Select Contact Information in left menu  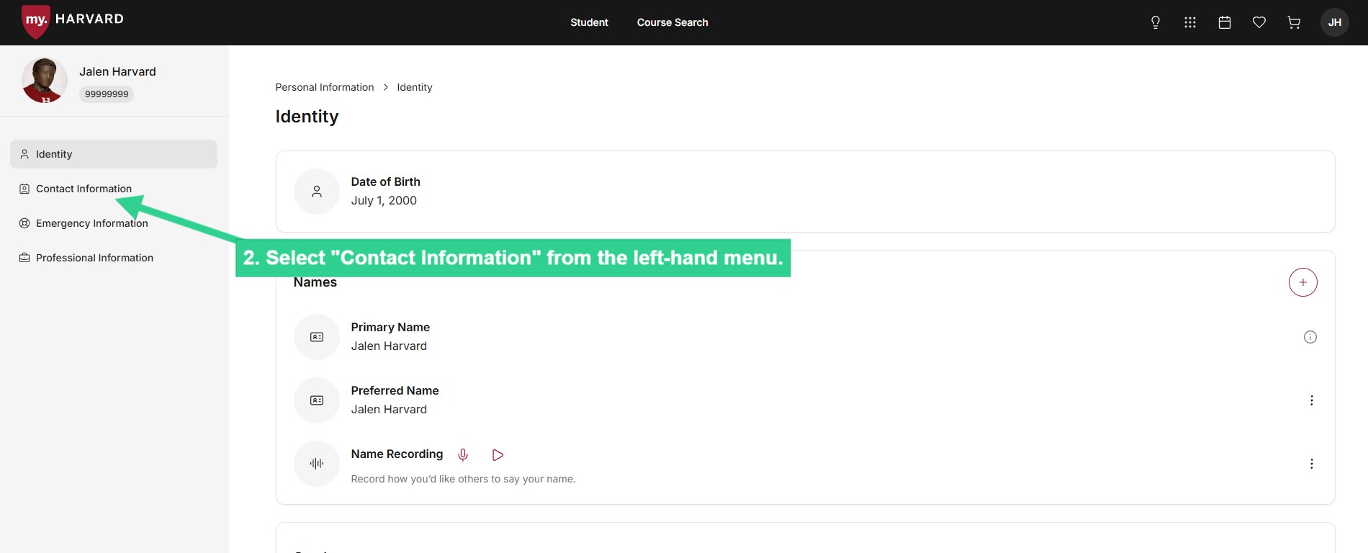click(114, 189)
